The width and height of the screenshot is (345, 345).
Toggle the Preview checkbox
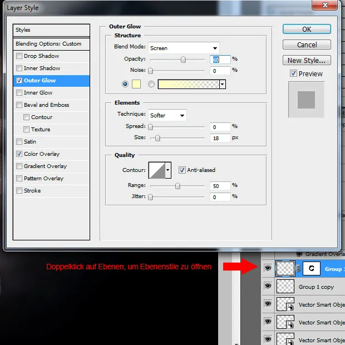point(293,73)
